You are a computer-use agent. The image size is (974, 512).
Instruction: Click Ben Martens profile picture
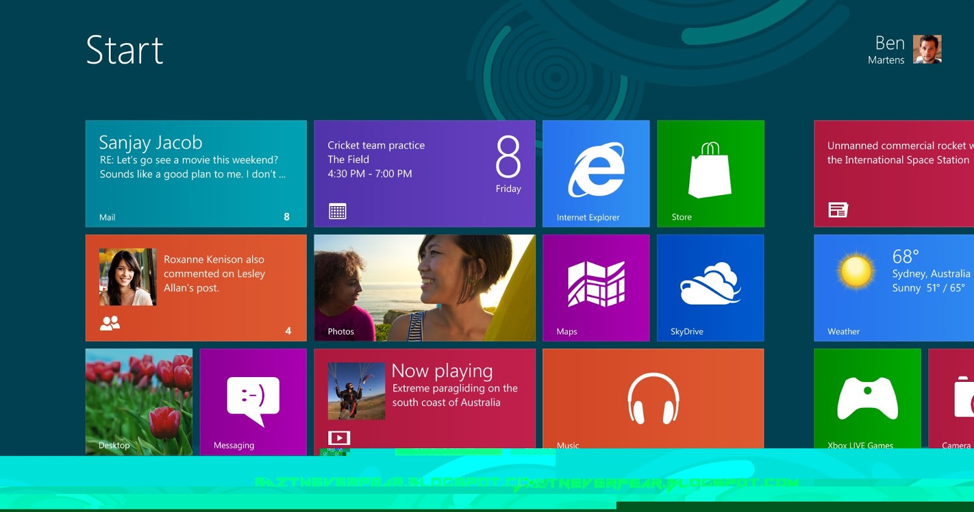(927, 49)
